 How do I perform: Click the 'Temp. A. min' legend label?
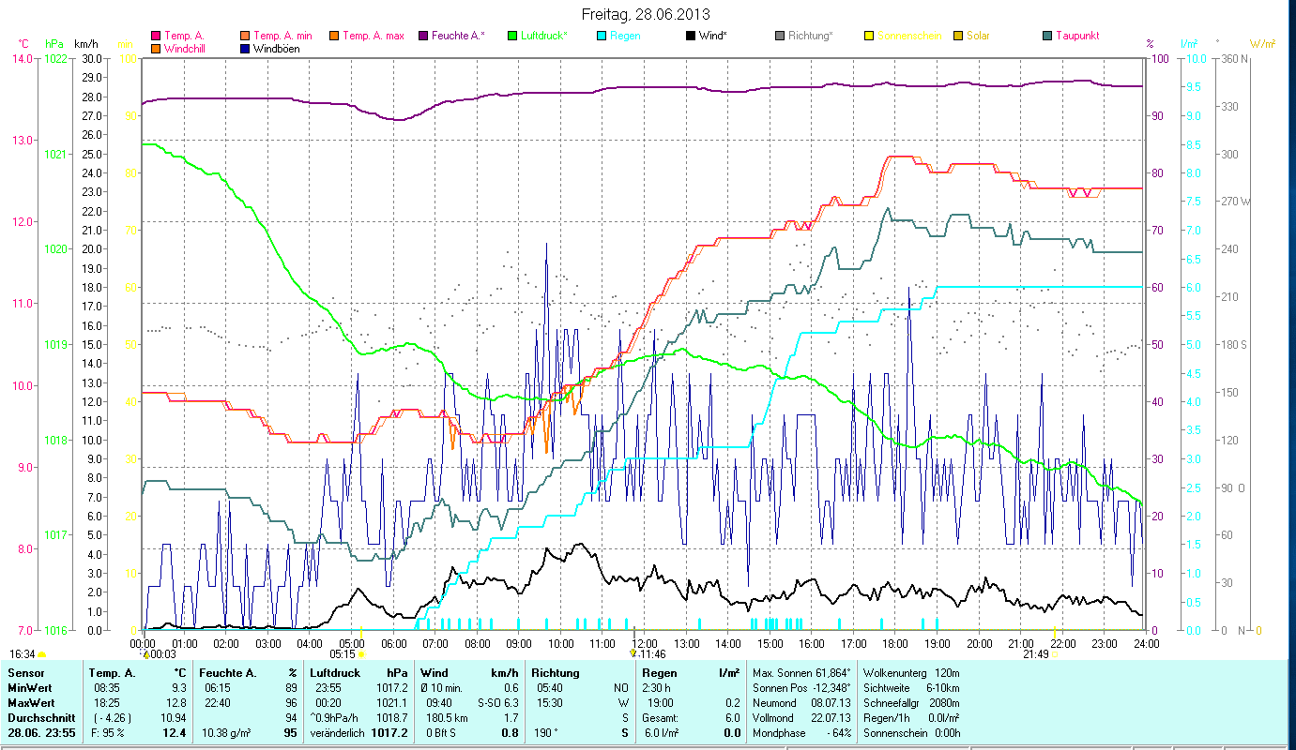(x=282, y=37)
